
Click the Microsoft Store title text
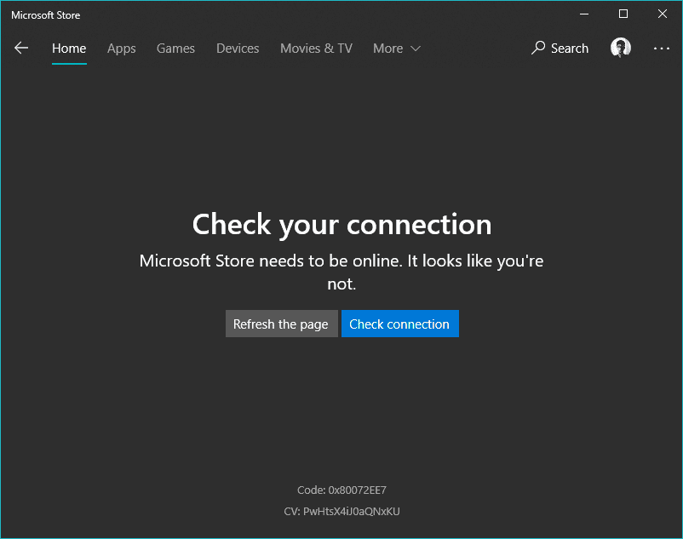tap(46, 15)
